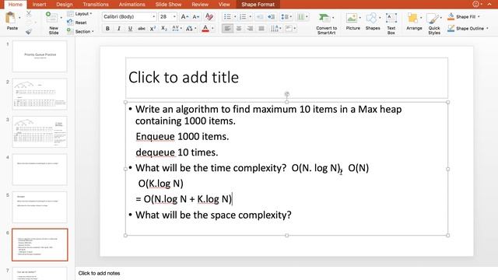Align text right
This screenshot has height=280, width=498.
click(x=250, y=29)
